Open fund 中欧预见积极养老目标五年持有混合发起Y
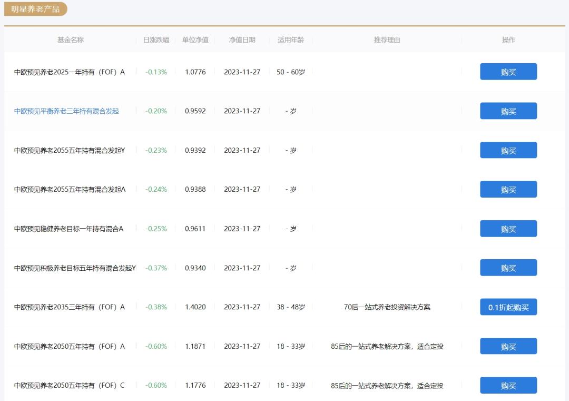569x401 pixels. 75,268
